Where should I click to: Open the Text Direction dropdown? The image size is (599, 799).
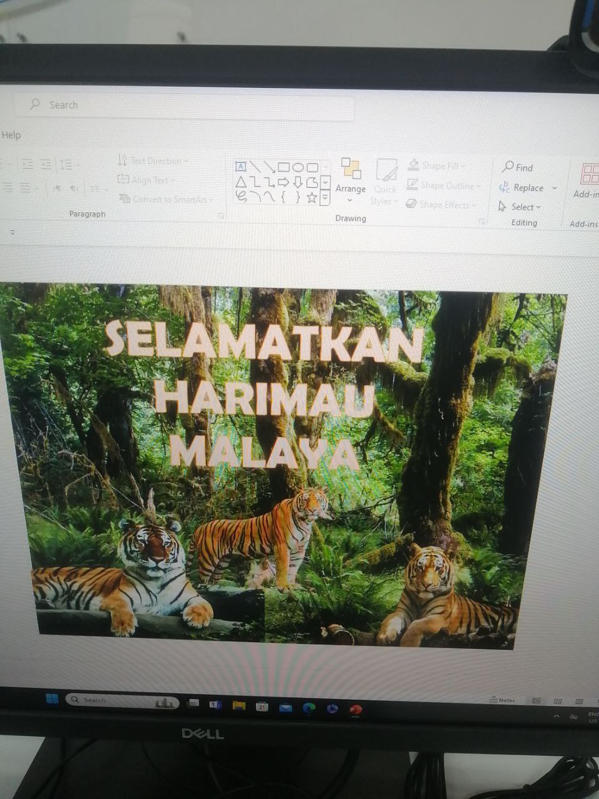(153, 160)
